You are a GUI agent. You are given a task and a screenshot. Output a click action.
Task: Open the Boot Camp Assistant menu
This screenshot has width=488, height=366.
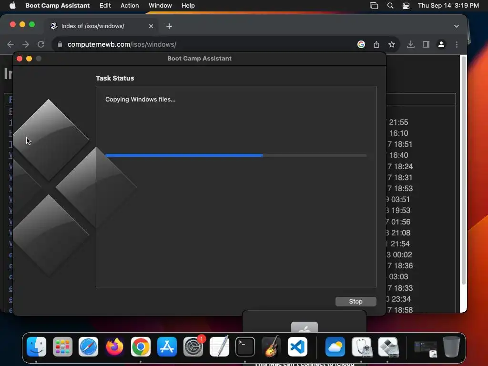(x=57, y=5)
